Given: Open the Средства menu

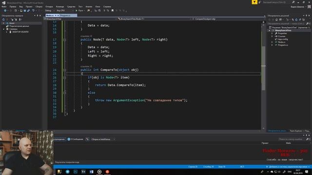Looking at the screenshot, I should point(71,6).
